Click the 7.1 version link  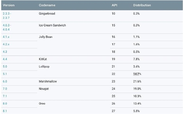tap(5, 96)
